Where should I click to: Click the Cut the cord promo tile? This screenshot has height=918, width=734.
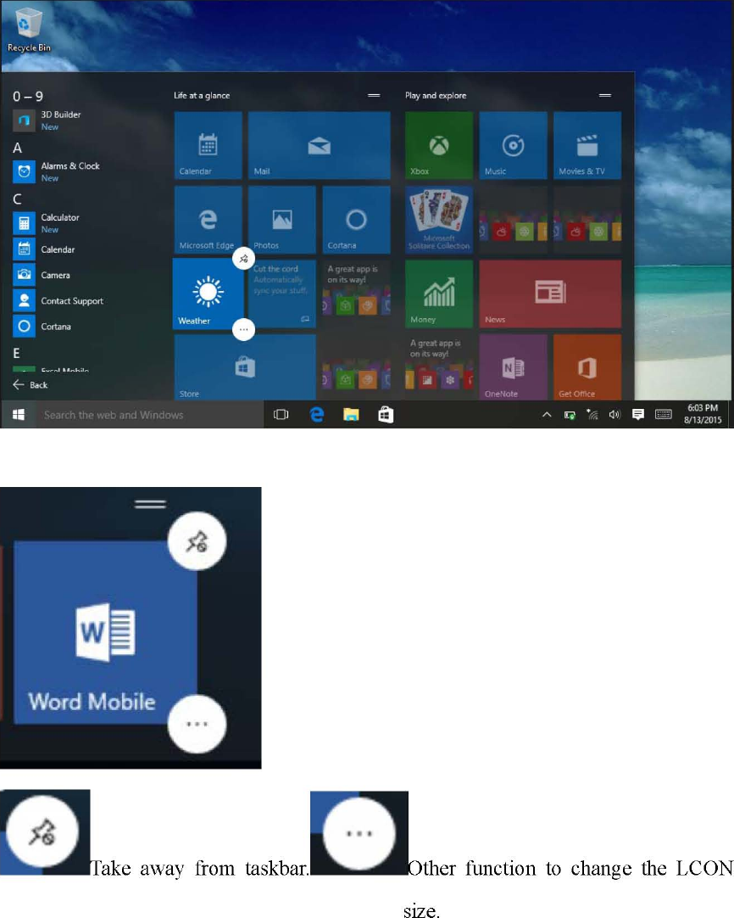(282, 294)
